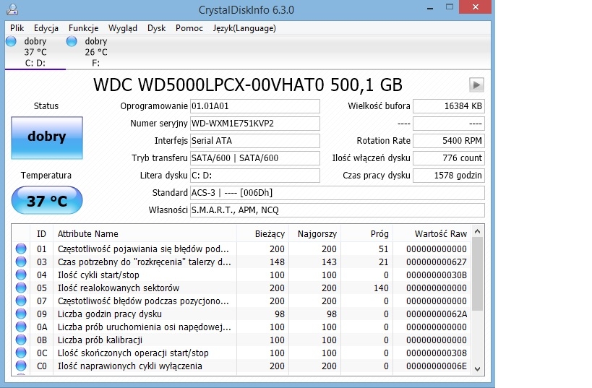Image resolution: width=592 pixels, height=388 pixels.
Task: Click the Bieżący column header
Action: click(263, 233)
